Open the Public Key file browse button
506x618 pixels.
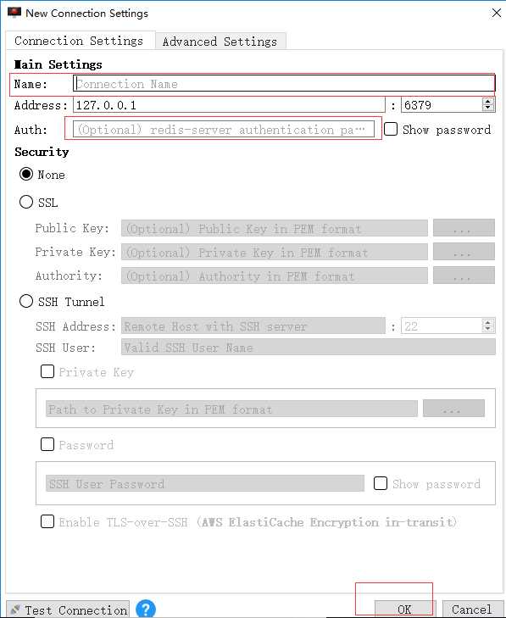click(464, 228)
